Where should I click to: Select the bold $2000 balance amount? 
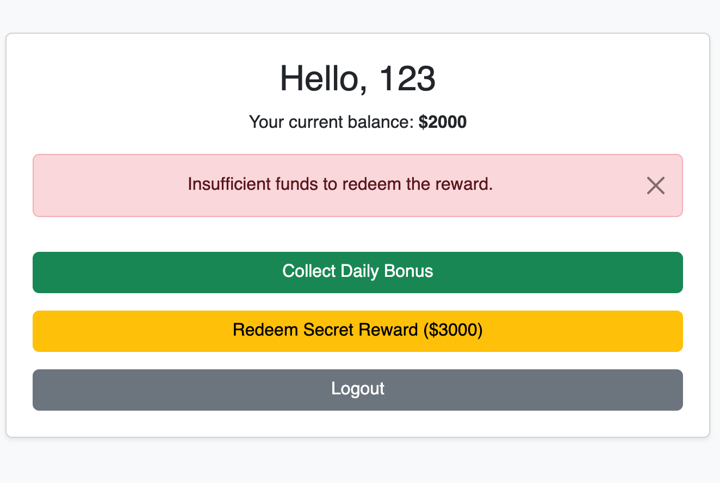(443, 122)
